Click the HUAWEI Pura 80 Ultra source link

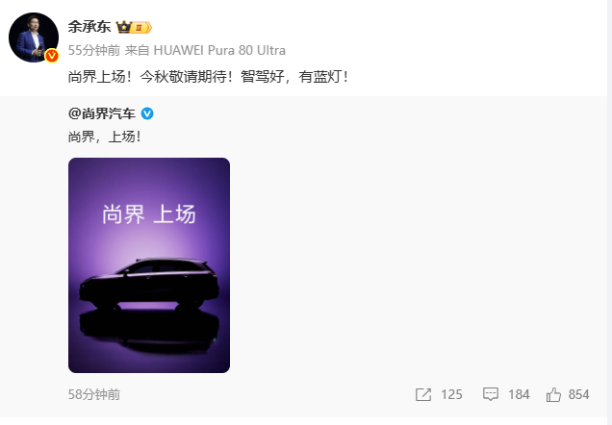tap(219, 50)
